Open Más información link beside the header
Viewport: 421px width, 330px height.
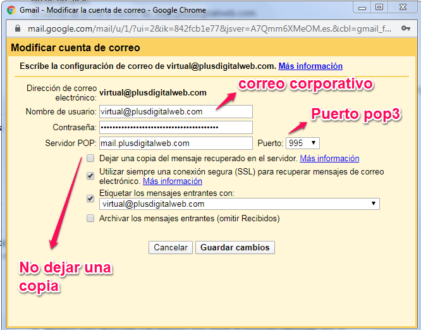pyautogui.click(x=310, y=66)
